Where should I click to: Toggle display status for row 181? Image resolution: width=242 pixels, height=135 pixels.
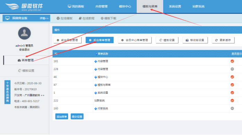232,61
